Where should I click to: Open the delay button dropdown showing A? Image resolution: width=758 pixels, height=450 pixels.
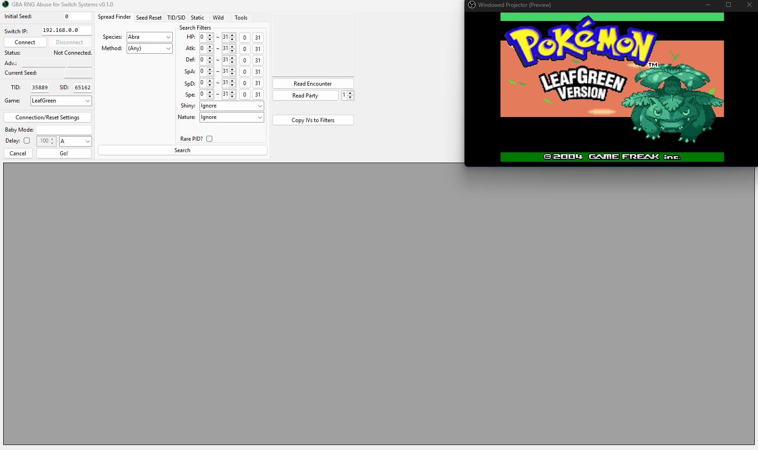pos(76,141)
